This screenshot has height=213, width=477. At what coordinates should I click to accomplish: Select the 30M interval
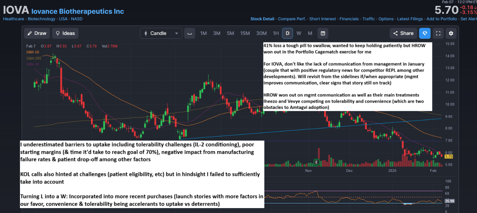261,33
